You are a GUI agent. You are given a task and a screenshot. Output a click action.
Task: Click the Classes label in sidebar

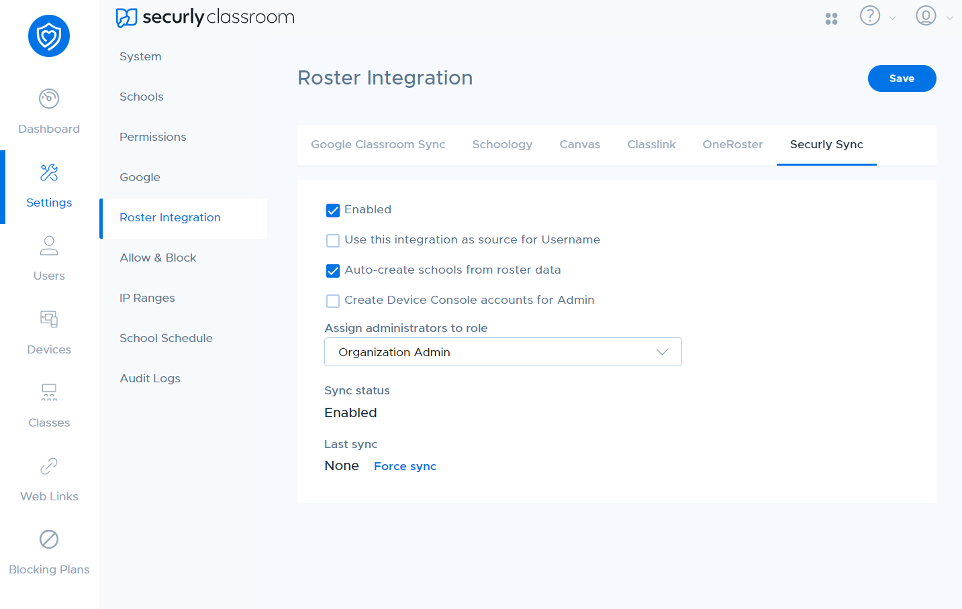(x=49, y=423)
